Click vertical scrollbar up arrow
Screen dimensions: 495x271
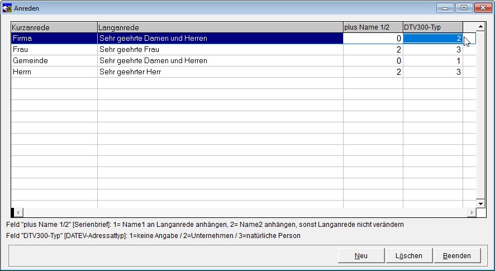(x=481, y=26)
